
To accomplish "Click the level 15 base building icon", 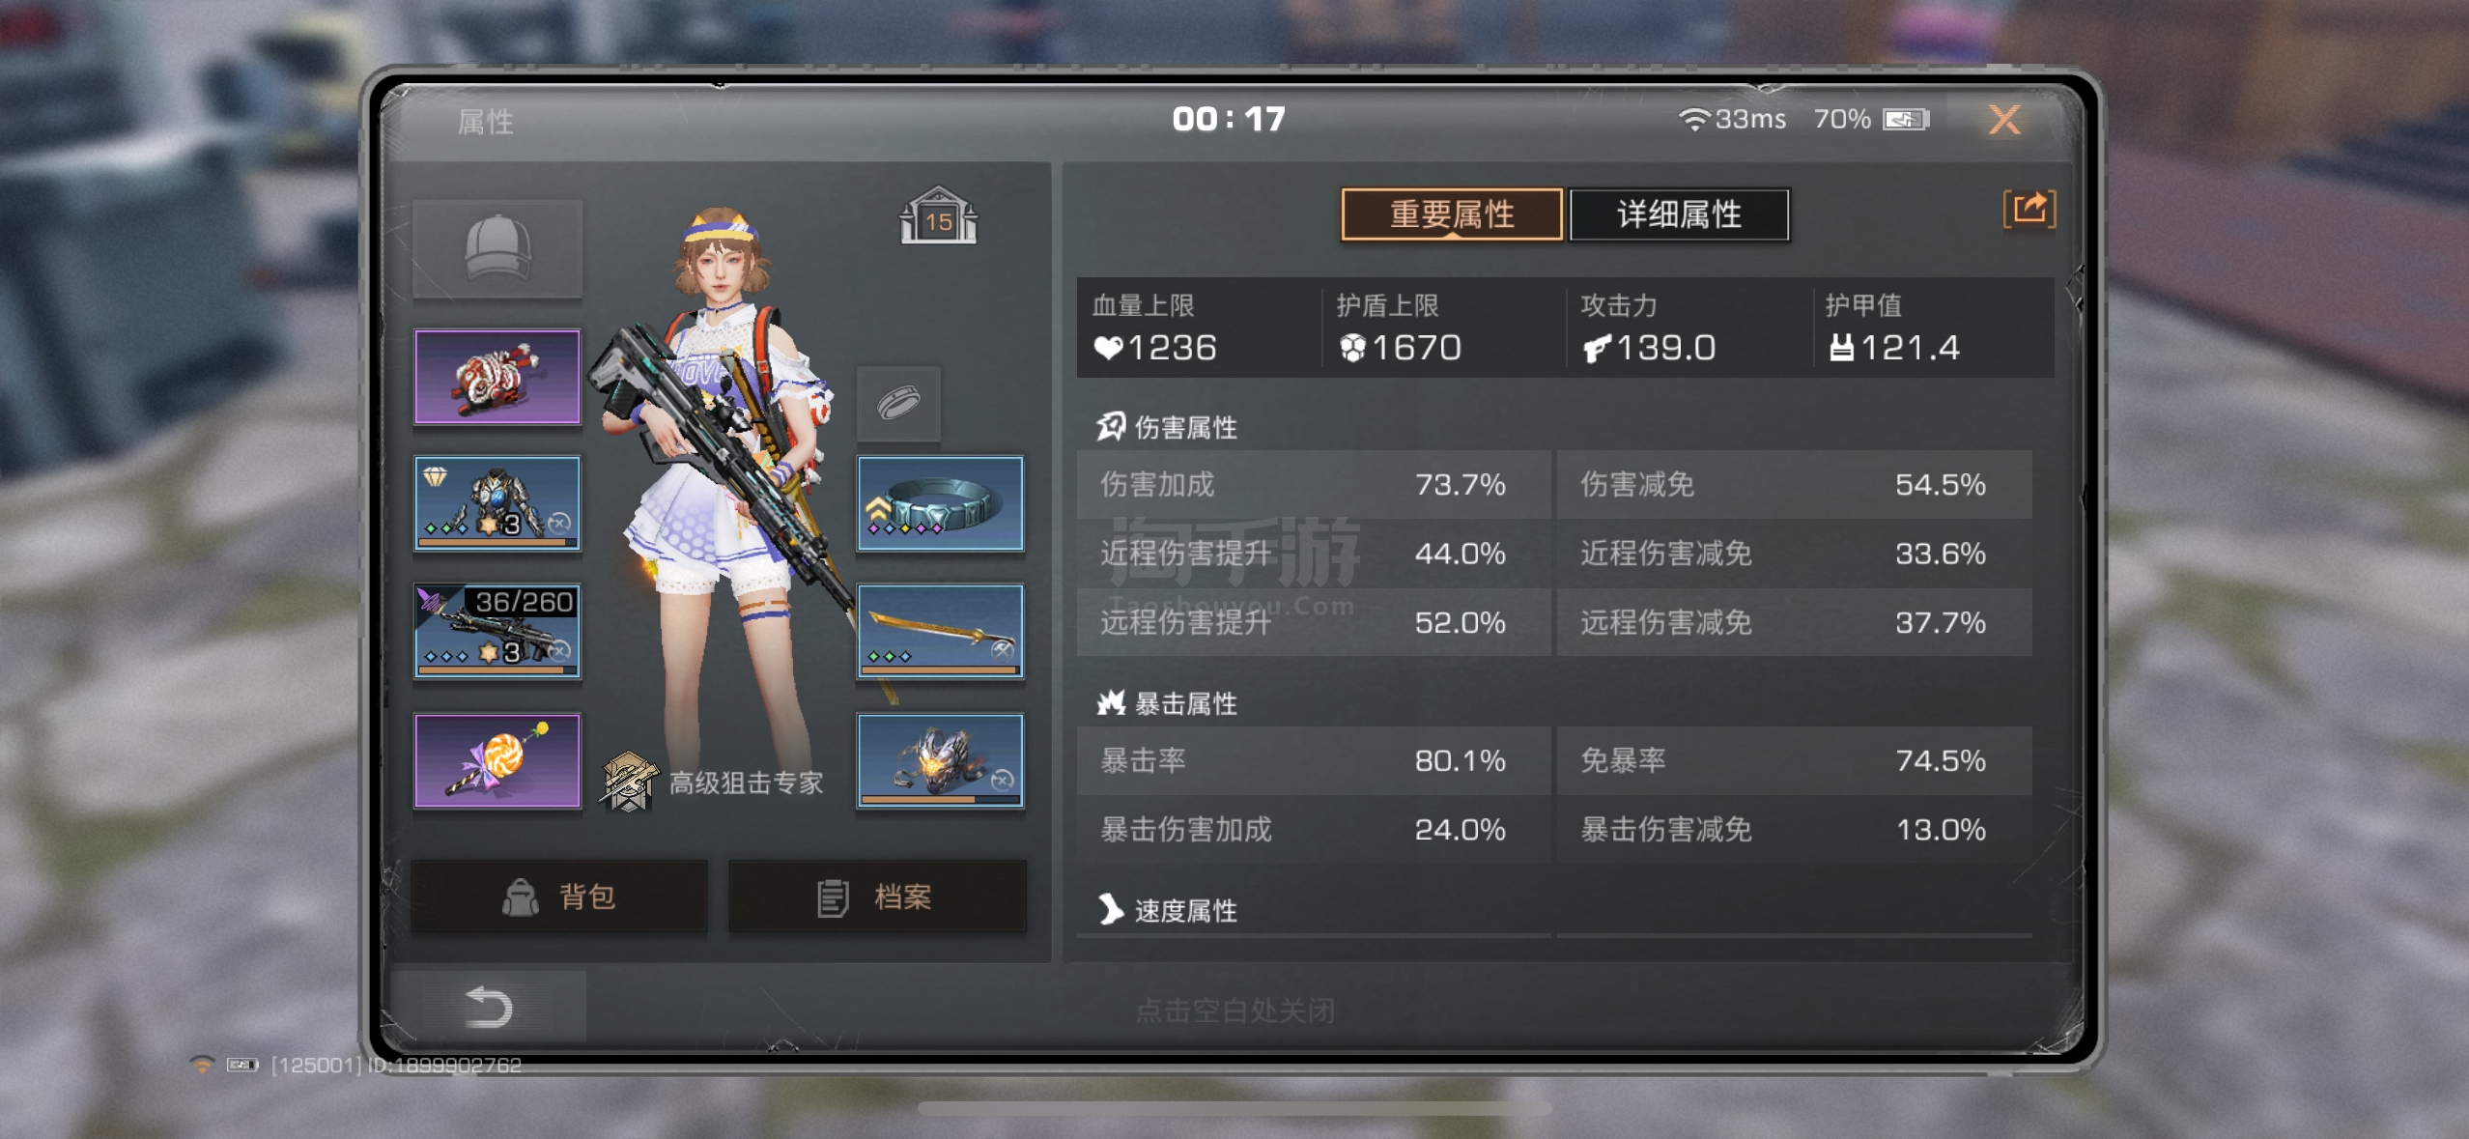I will [938, 215].
